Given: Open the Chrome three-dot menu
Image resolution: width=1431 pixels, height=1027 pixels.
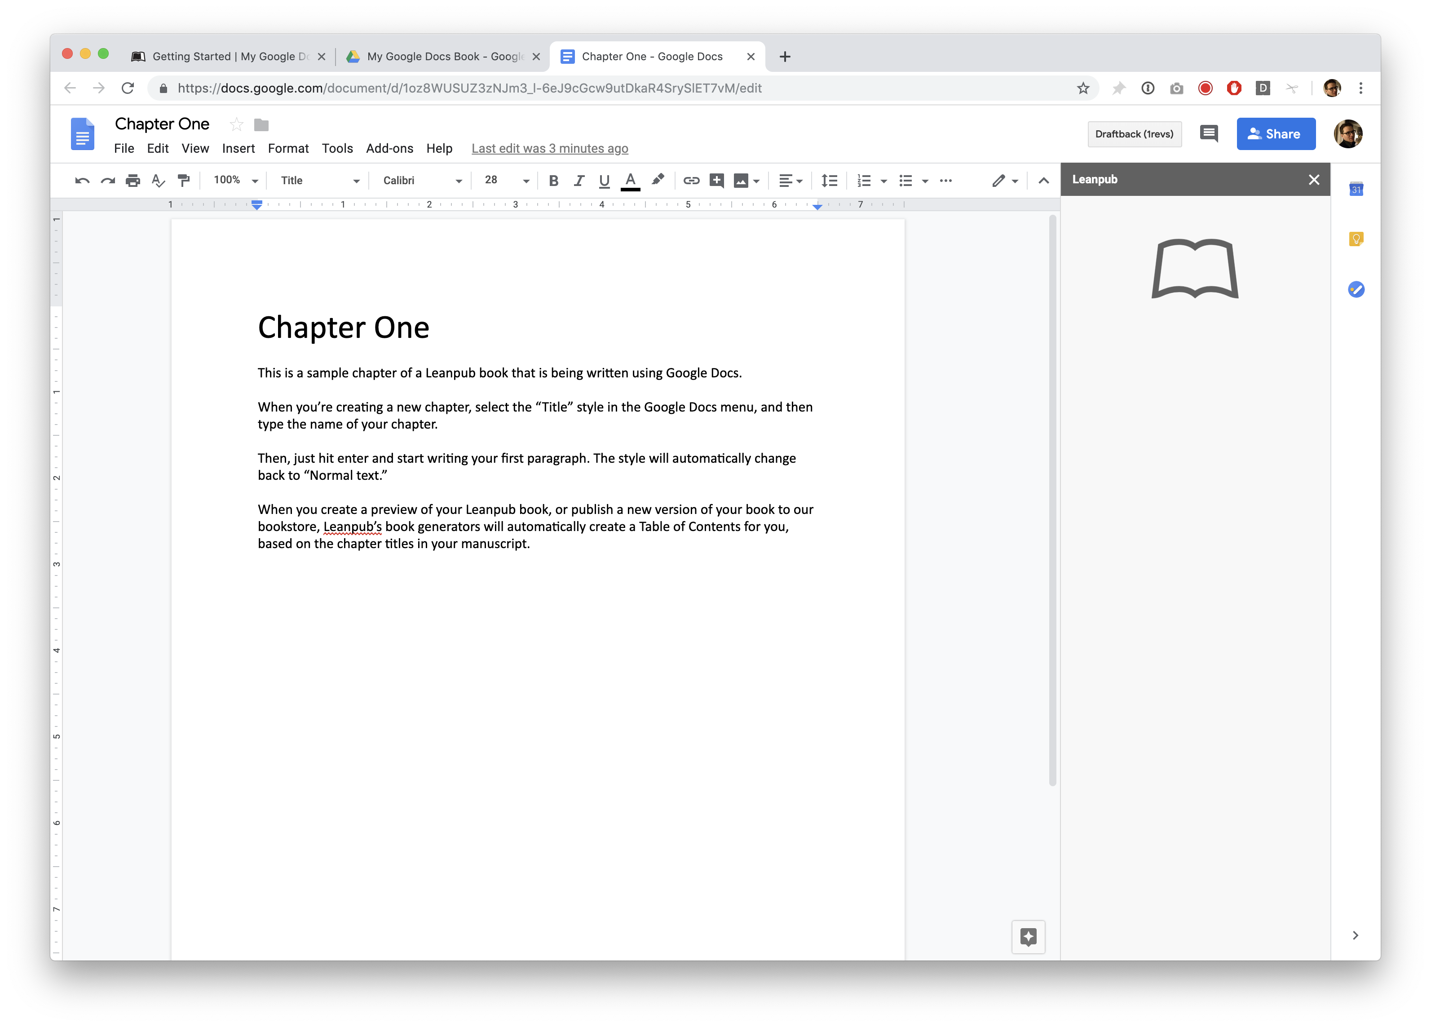Looking at the screenshot, I should (1360, 89).
